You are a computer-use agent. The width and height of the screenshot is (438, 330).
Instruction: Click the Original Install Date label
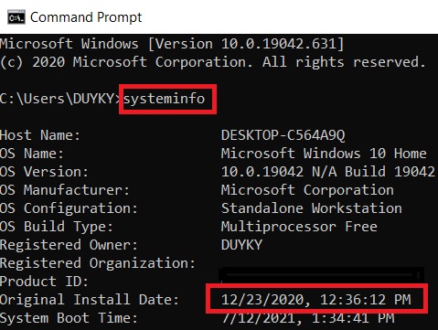[90, 300]
